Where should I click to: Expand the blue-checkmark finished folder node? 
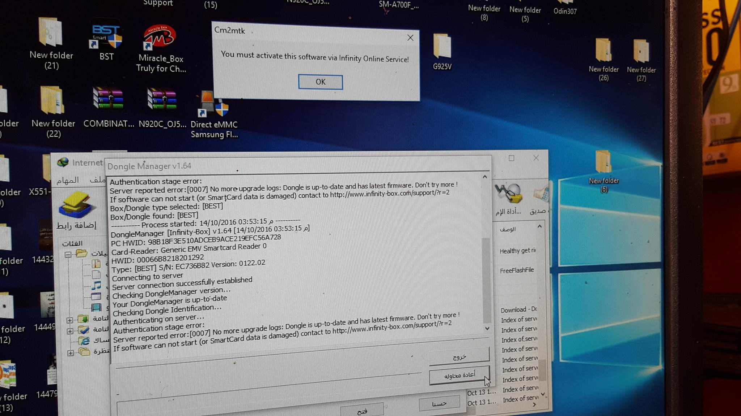pyautogui.click(x=70, y=331)
